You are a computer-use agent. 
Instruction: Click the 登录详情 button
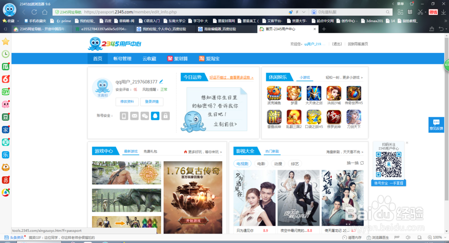pos(152,102)
